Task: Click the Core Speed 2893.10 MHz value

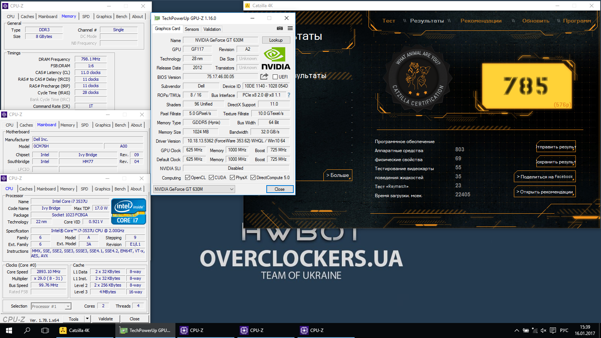Action: 48,272
